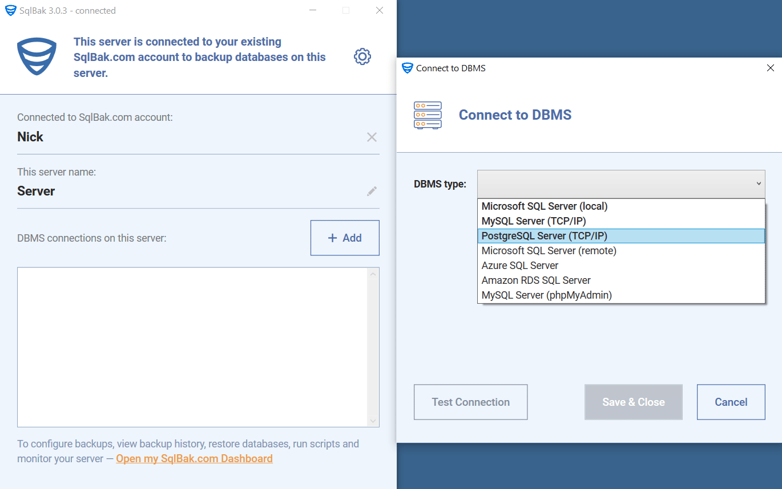Click the plus icon on the Add button
The height and width of the screenshot is (489, 782).
click(331, 238)
